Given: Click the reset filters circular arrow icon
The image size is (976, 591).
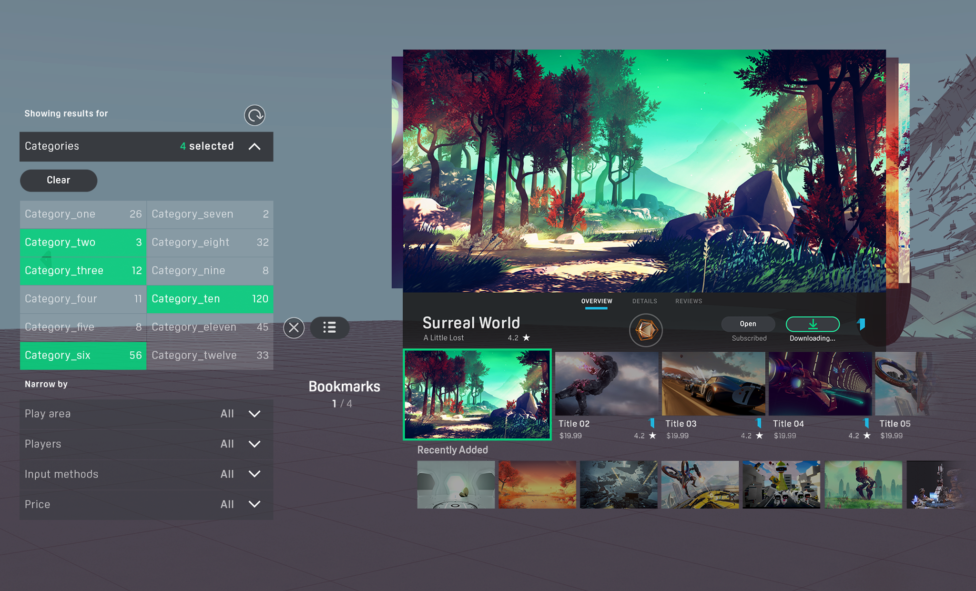Looking at the screenshot, I should [x=254, y=115].
